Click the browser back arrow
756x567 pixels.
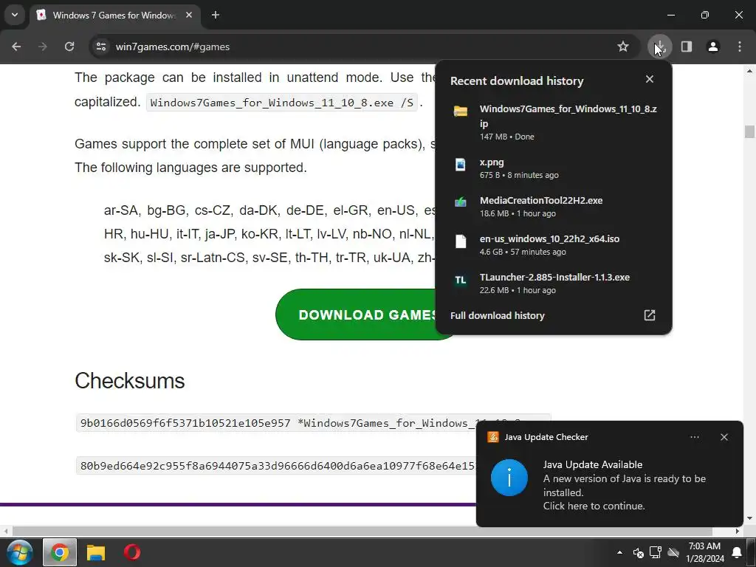pyautogui.click(x=16, y=47)
